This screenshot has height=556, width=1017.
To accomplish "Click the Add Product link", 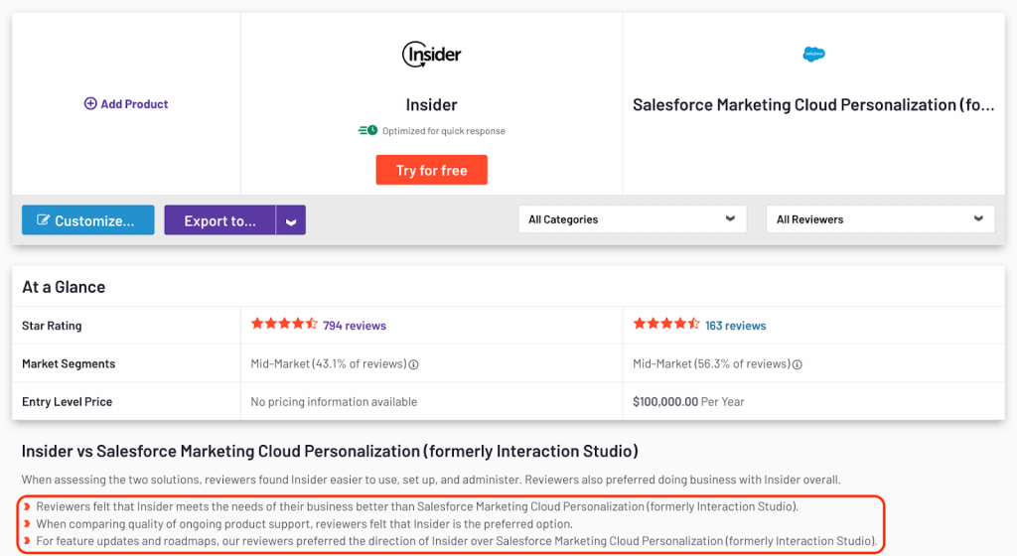I will click(126, 103).
